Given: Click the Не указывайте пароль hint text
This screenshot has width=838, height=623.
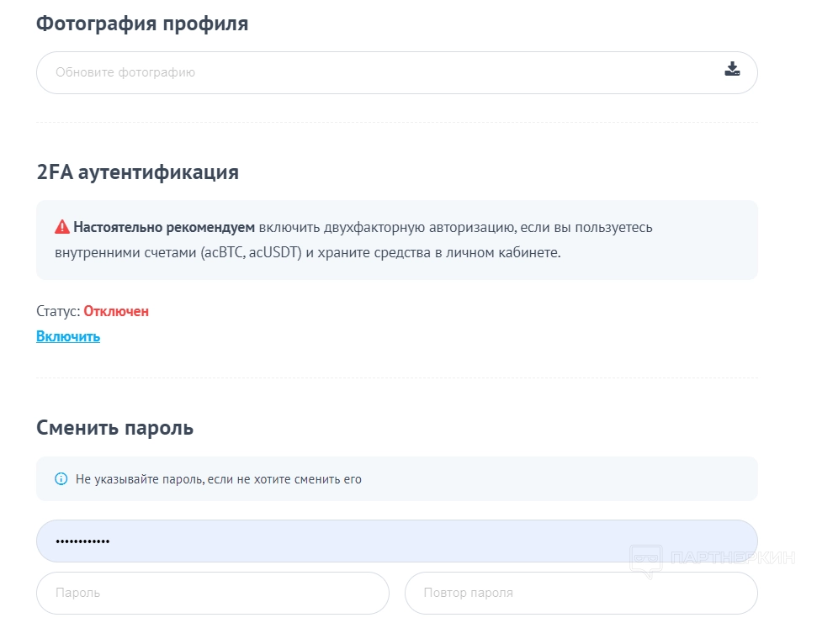Looking at the screenshot, I should [x=218, y=479].
